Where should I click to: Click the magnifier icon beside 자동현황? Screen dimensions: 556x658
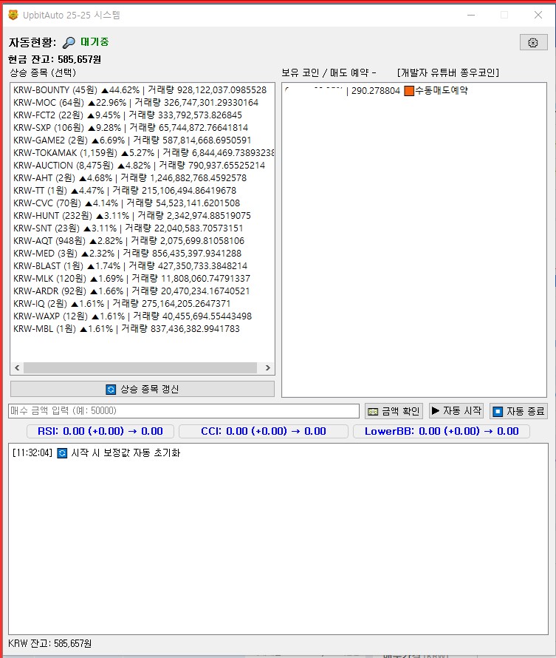pyautogui.click(x=69, y=43)
